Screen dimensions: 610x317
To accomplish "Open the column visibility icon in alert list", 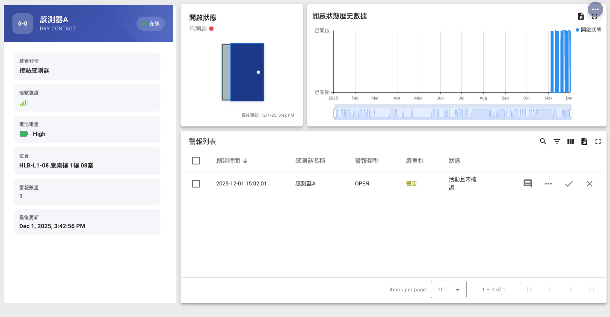I will 570,141.
